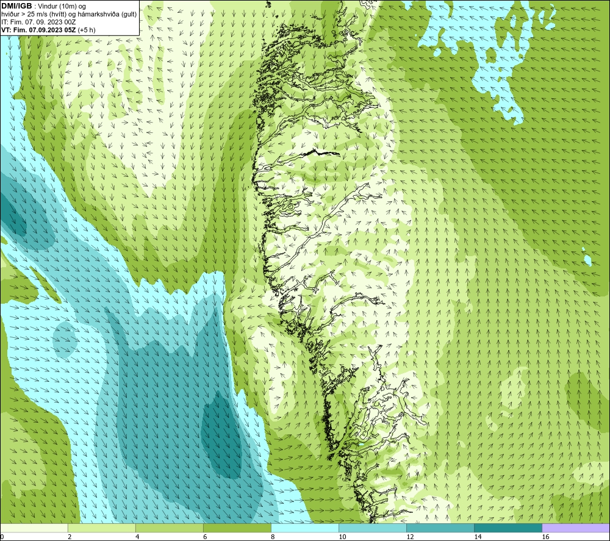Click the medium green 4–6 legend swatch

click(x=170, y=528)
